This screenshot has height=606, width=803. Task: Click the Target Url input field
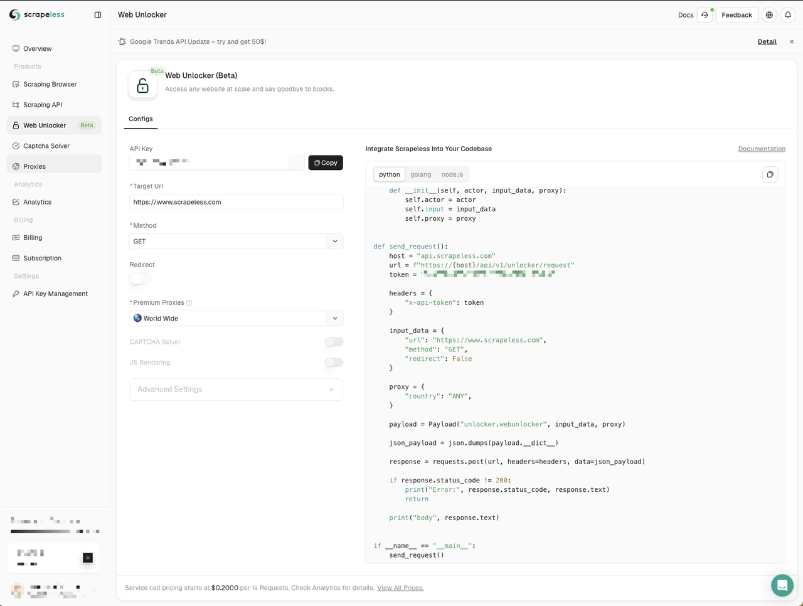click(236, 202)
